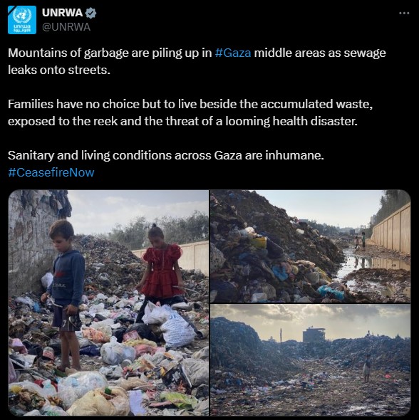Follow the #CeasefireNow hashtag link
Screen dimensions: 419x420
tap(51, 172)
